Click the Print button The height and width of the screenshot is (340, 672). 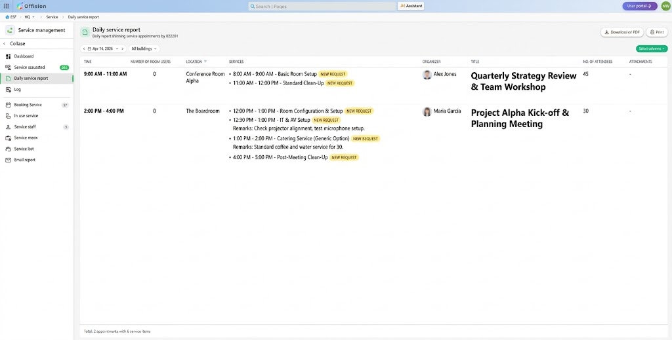[x=656, y=32]
